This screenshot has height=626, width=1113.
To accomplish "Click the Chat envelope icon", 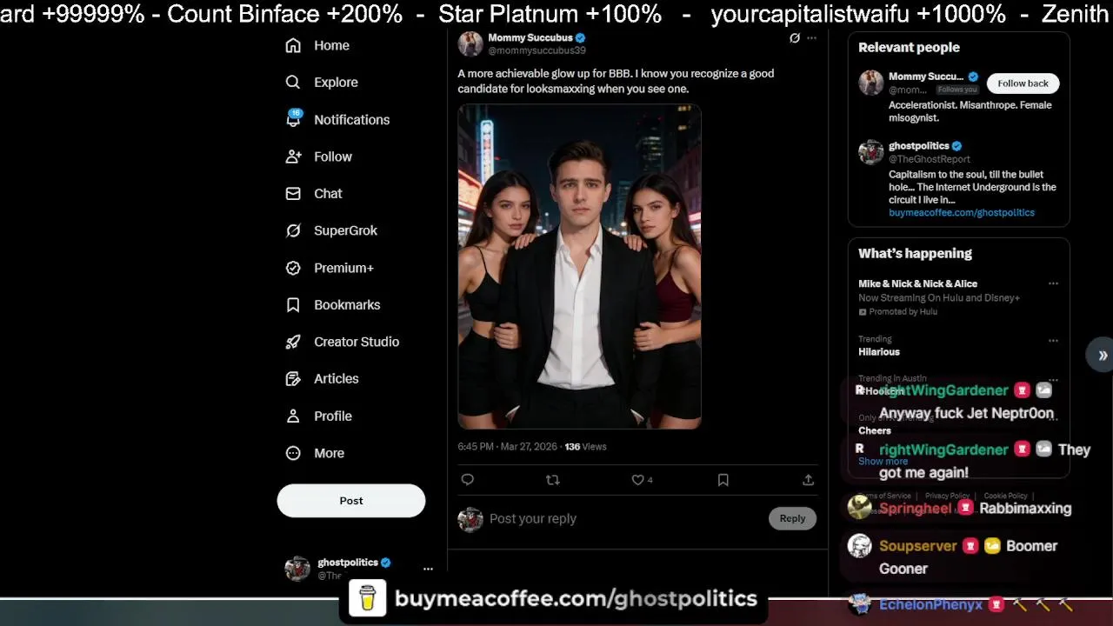I will [293, 193].
